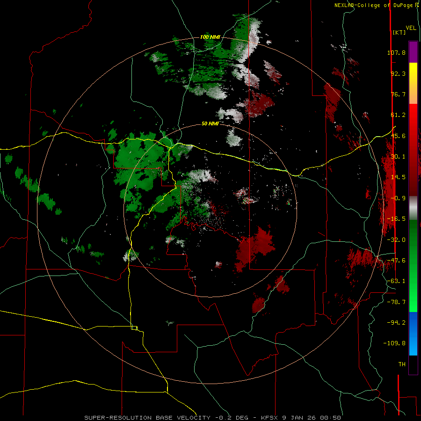Select the 30.1 value on velocity scale
Screen dimensions: 421x421
point(398,157)
